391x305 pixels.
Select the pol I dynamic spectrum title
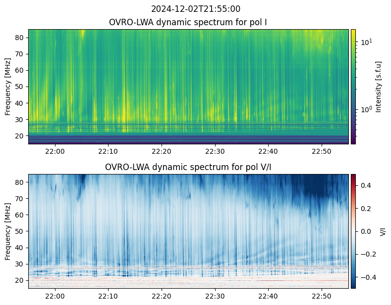(188, 22)
